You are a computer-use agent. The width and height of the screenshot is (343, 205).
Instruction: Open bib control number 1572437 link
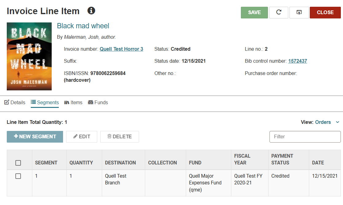click(297, 61)
